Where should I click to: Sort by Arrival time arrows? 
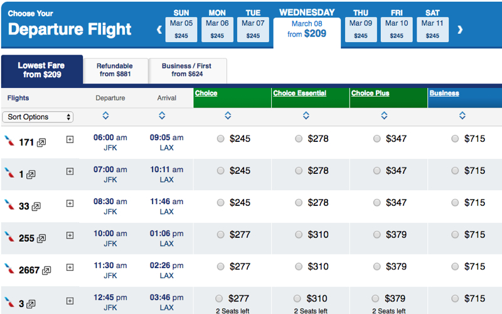[162, 116]
